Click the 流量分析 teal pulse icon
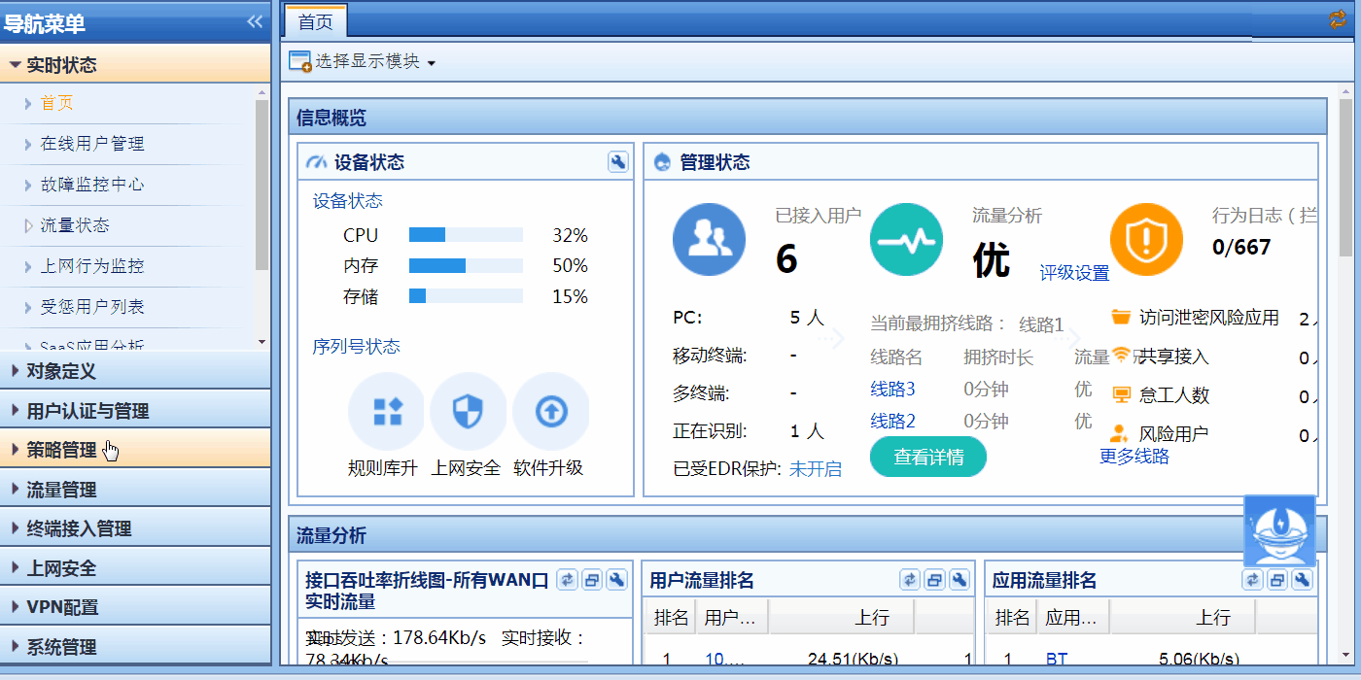The height and width of the screenshot is (680, 1361). click(x=906, y=240)
